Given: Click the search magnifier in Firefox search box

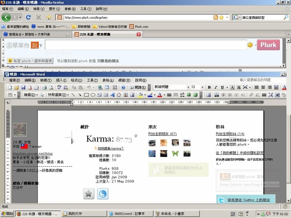Looking at the screenshot, I should tap(286, 17).
